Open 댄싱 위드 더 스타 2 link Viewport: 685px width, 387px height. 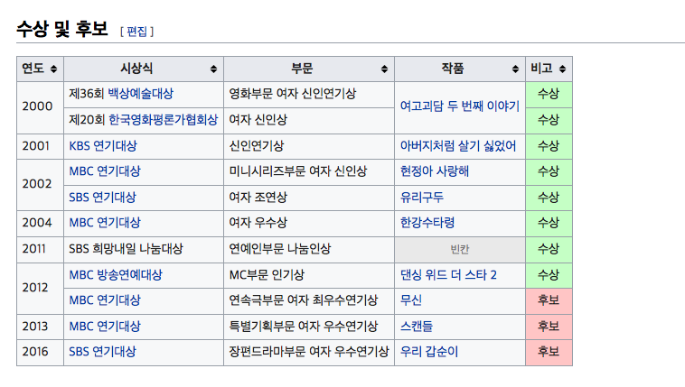[448, 274]
